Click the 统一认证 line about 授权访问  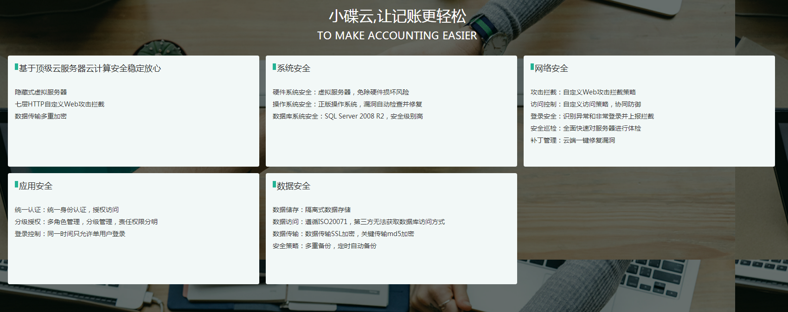tap(67, 210)
